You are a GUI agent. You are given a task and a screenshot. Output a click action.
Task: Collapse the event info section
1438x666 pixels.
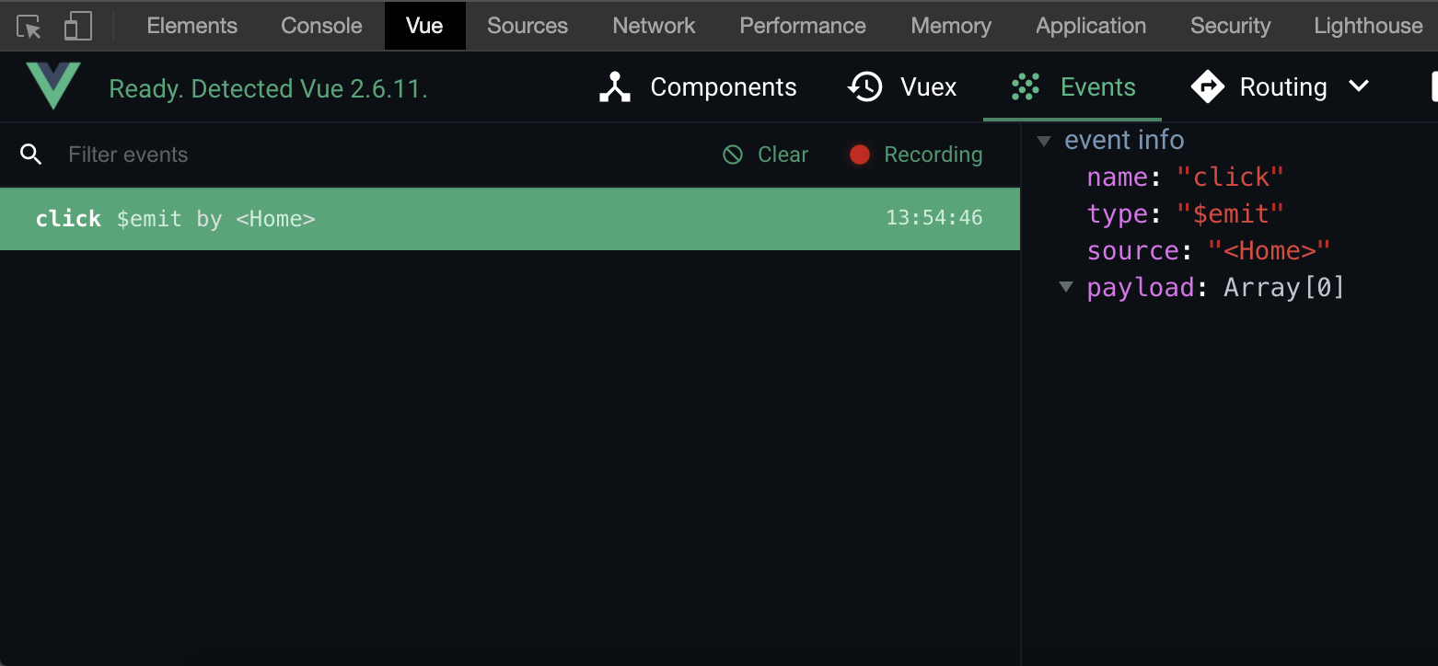[x=1044, y=141]
